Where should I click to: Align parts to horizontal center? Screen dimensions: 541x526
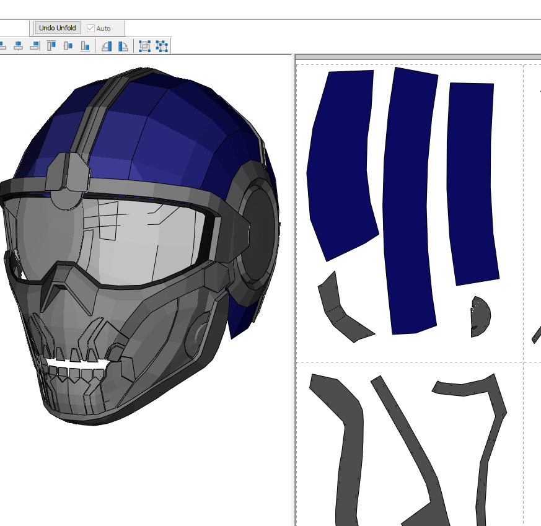point(19,46)
